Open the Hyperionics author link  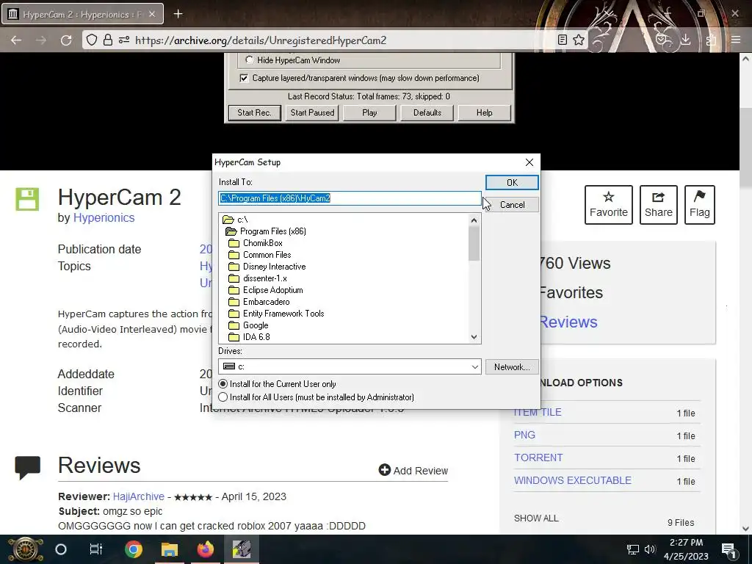pos(104,217)
